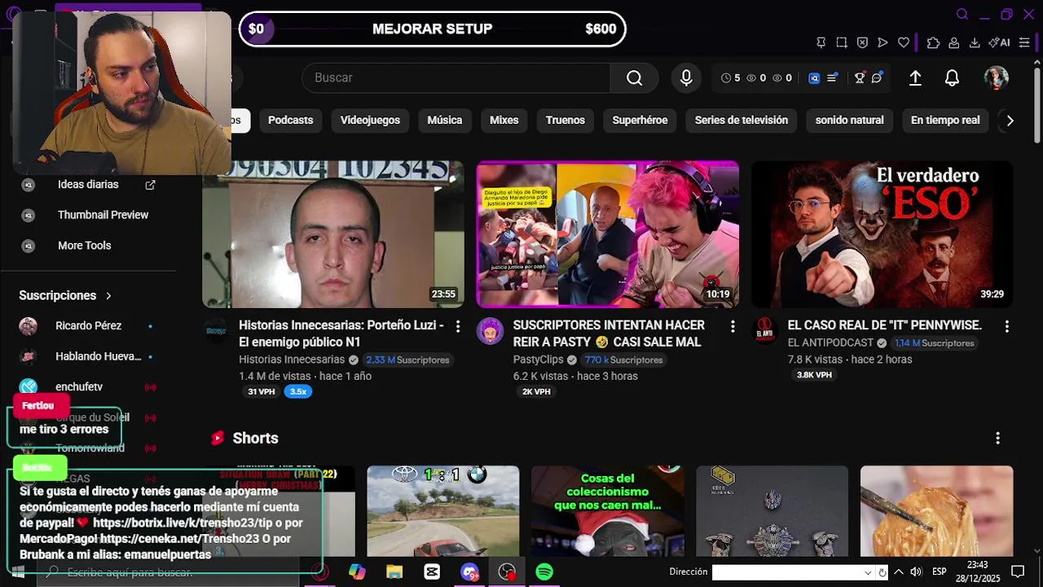Open the Windows notification center icon
This screenshot has height=587, width=1043.
coord(1018,572)
